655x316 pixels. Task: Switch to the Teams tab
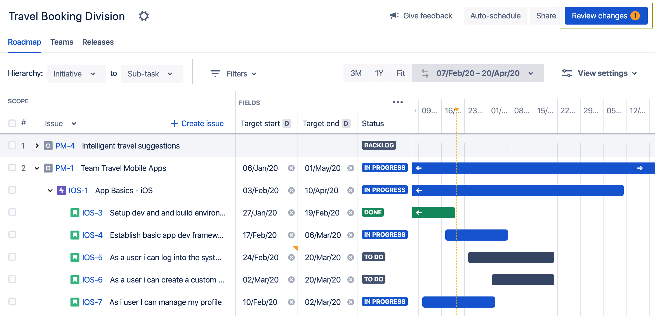[x=62, y=42]
